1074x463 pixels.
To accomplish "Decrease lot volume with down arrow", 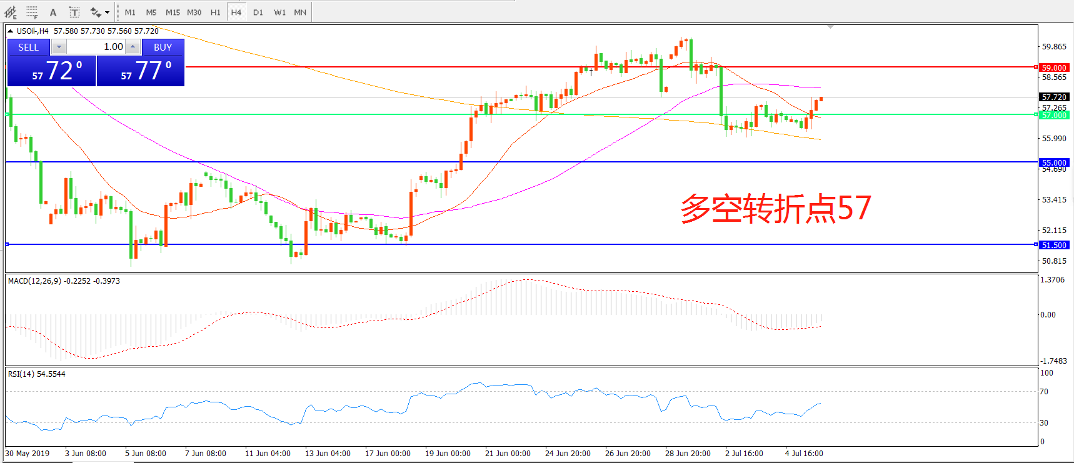I will pyautogui.click(x=59, y=47).
